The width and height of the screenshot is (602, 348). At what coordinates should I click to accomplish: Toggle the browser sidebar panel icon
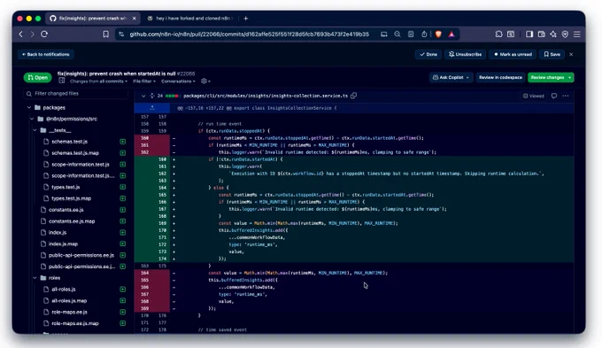click(x=529, y=35)
